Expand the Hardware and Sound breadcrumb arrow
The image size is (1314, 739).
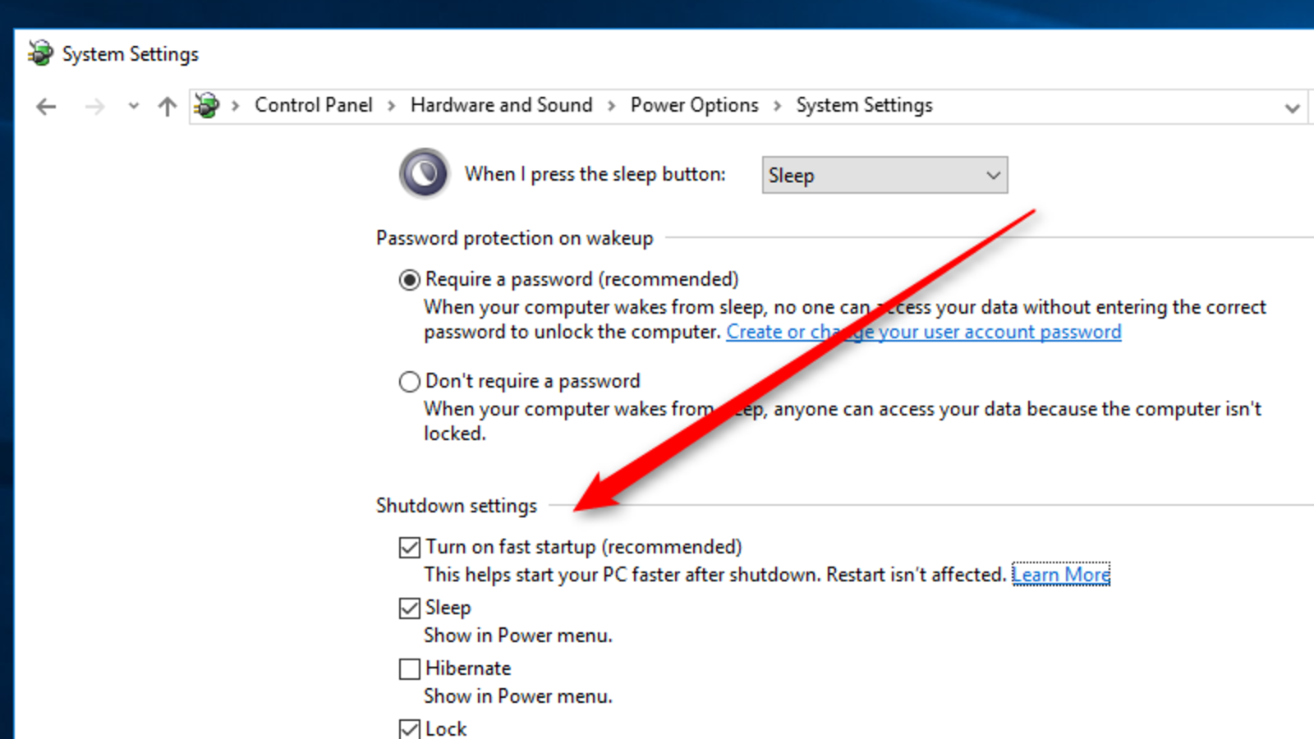click(611, 105)
